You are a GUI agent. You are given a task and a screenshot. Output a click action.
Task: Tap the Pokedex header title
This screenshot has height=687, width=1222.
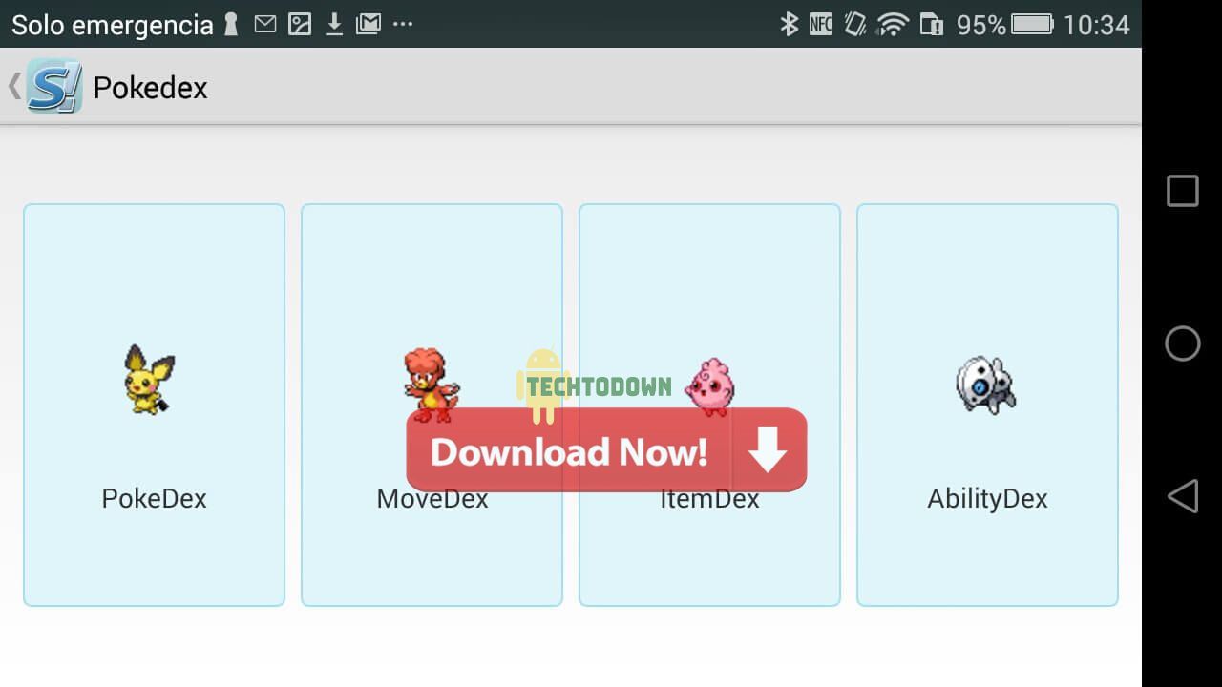click(x=150, y=88)
